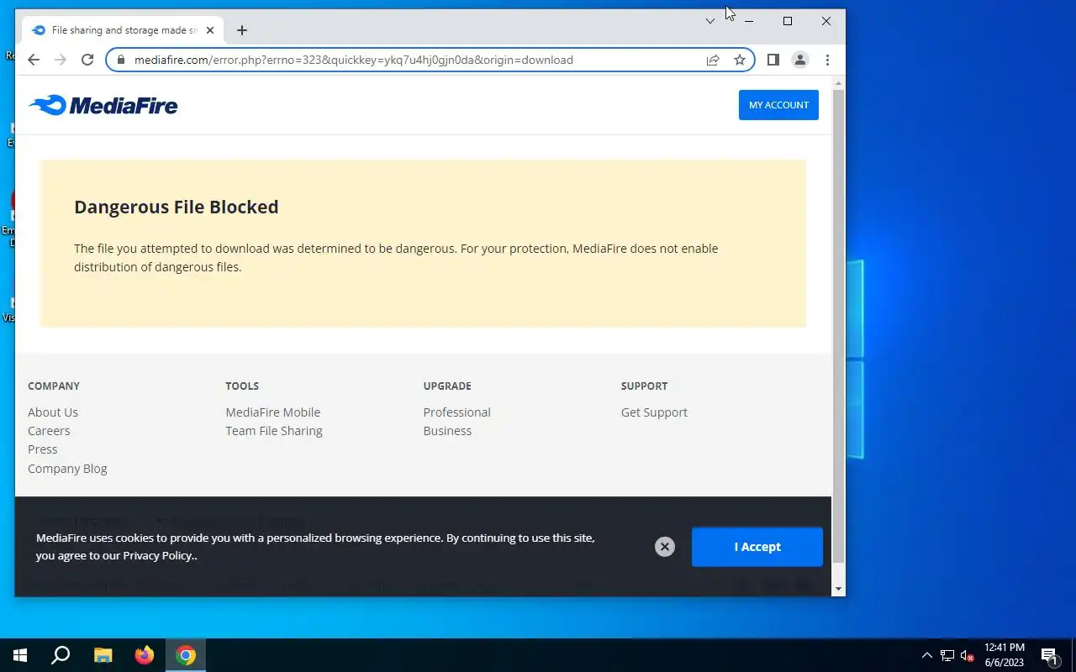Screen dimensions: 1076x672
Task: Minimize the Chrome window
Action: [749, 21]
